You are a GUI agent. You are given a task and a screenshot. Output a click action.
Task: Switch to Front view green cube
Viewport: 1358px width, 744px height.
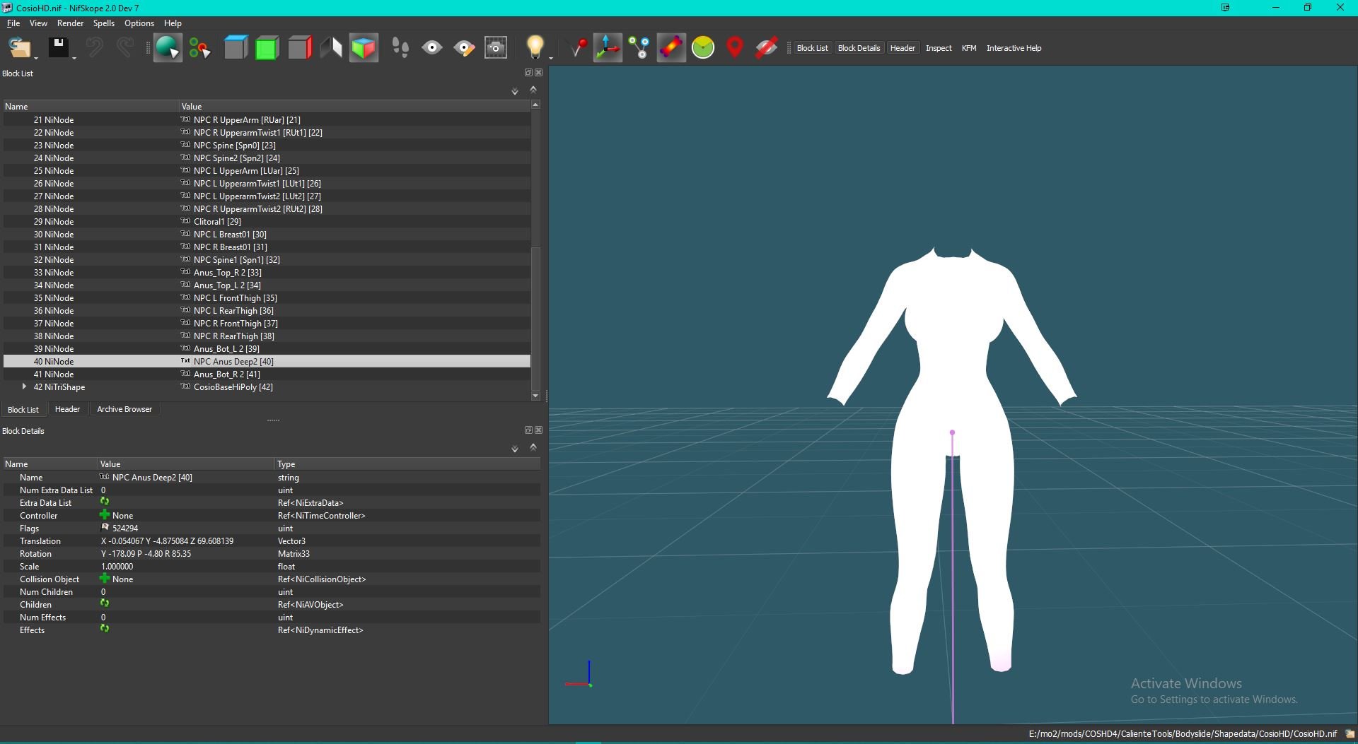pyautogui.click(x=267, y=48)
